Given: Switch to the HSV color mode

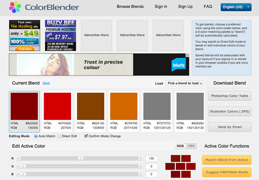Looking at the screenshot, I should (191, 146).
